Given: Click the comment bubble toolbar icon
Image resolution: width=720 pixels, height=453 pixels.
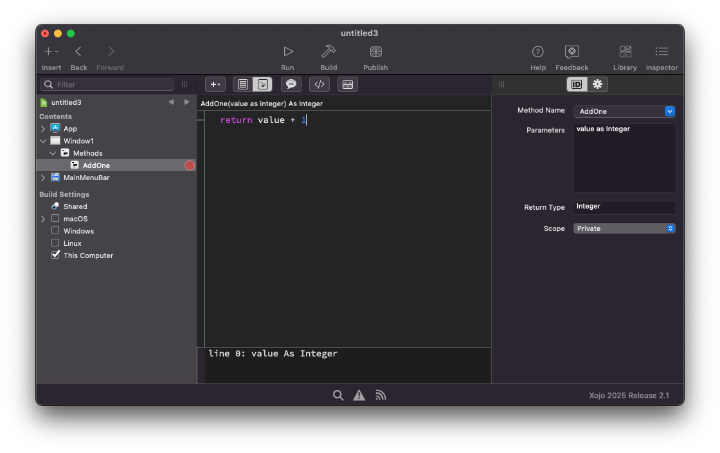Looking at the screenshot, I should tap(291, 84).
